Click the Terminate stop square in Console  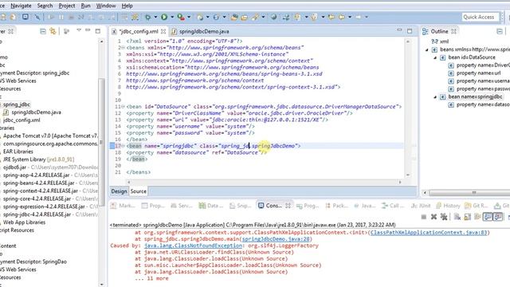click(x=423, y=217)
